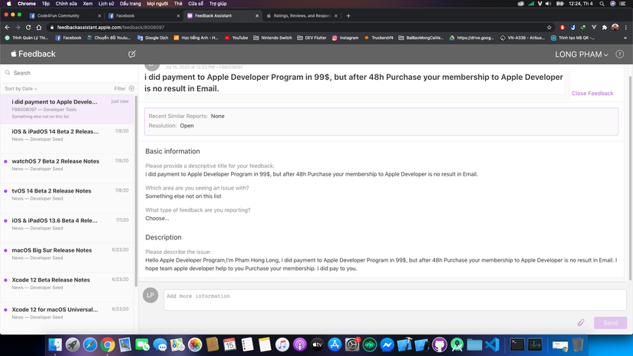Viewport: 633px width, 356px height.
Task: Compose new feedback with the pencil icon
Action: click(132, 54)
